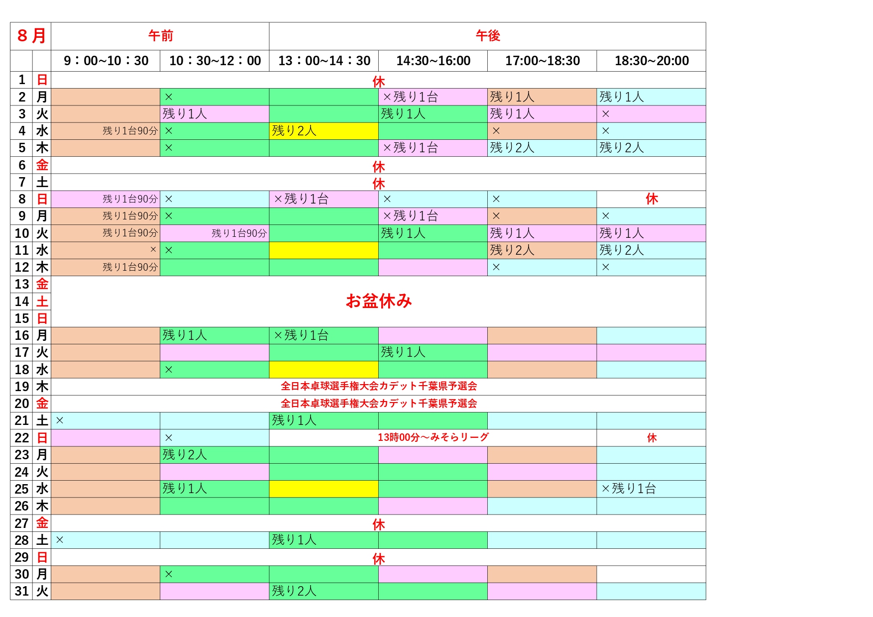Click the yellow 13:00 cell on the 18th
Viewport: 873px width, 617px height.
(324, 370)
